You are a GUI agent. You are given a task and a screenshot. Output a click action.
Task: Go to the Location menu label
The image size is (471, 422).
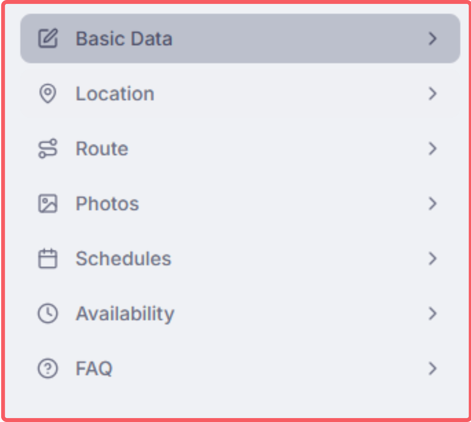pyautogui.click(x=115, y=94)
